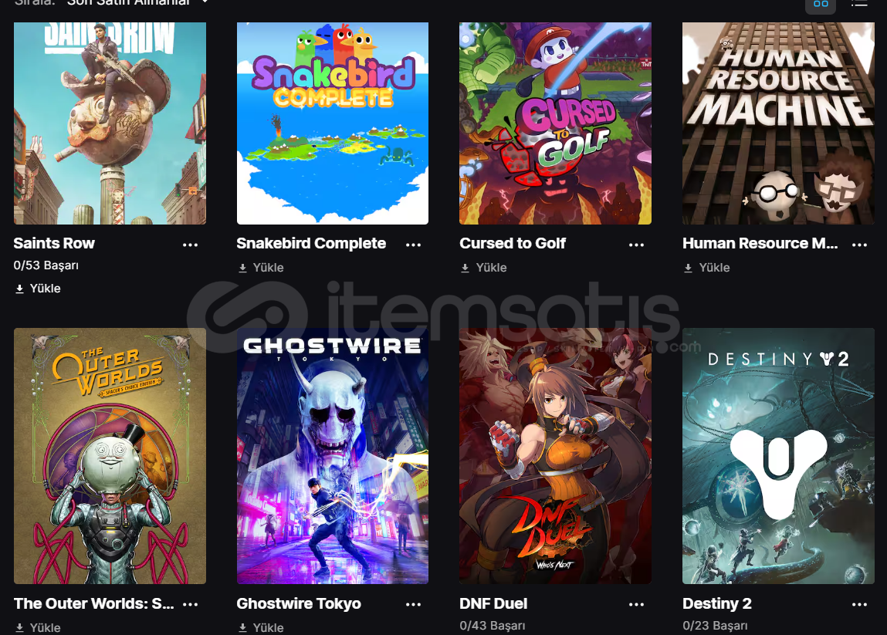Image resolution: width=887 pixels, height=635 pixels.
Task: Open three-dot menu for Destiny 2
Action: (x=859, y=604)
